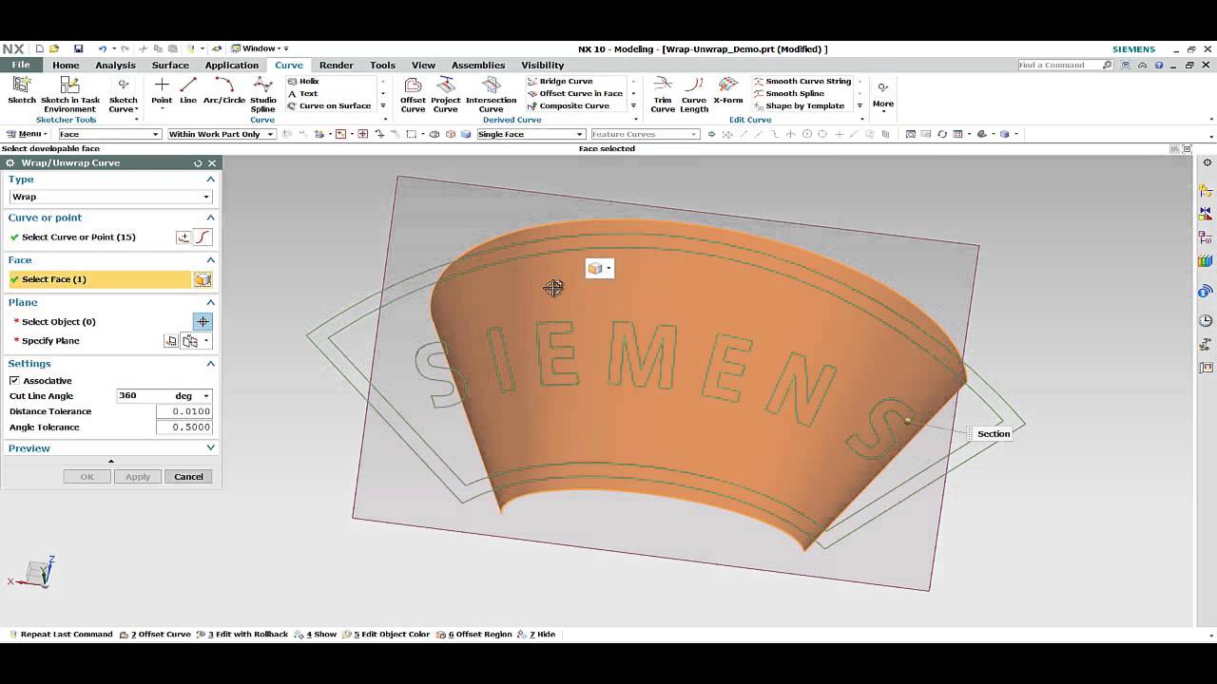Select the Arc/Circle tool
The image size is (1217, 684).
coord(224,91)
